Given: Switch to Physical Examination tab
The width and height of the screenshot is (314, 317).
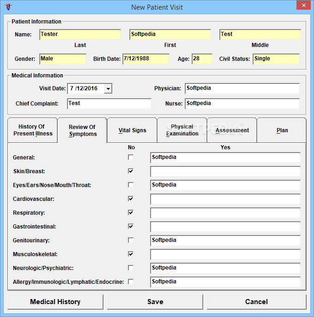Looking at the screenshot, I should 182,130.
